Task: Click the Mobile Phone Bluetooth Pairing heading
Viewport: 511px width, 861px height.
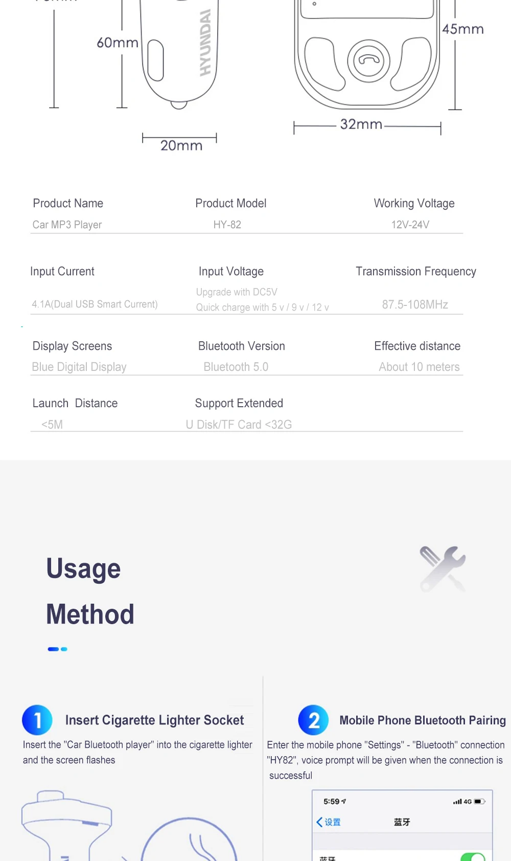Action: (x=423, y=720)
